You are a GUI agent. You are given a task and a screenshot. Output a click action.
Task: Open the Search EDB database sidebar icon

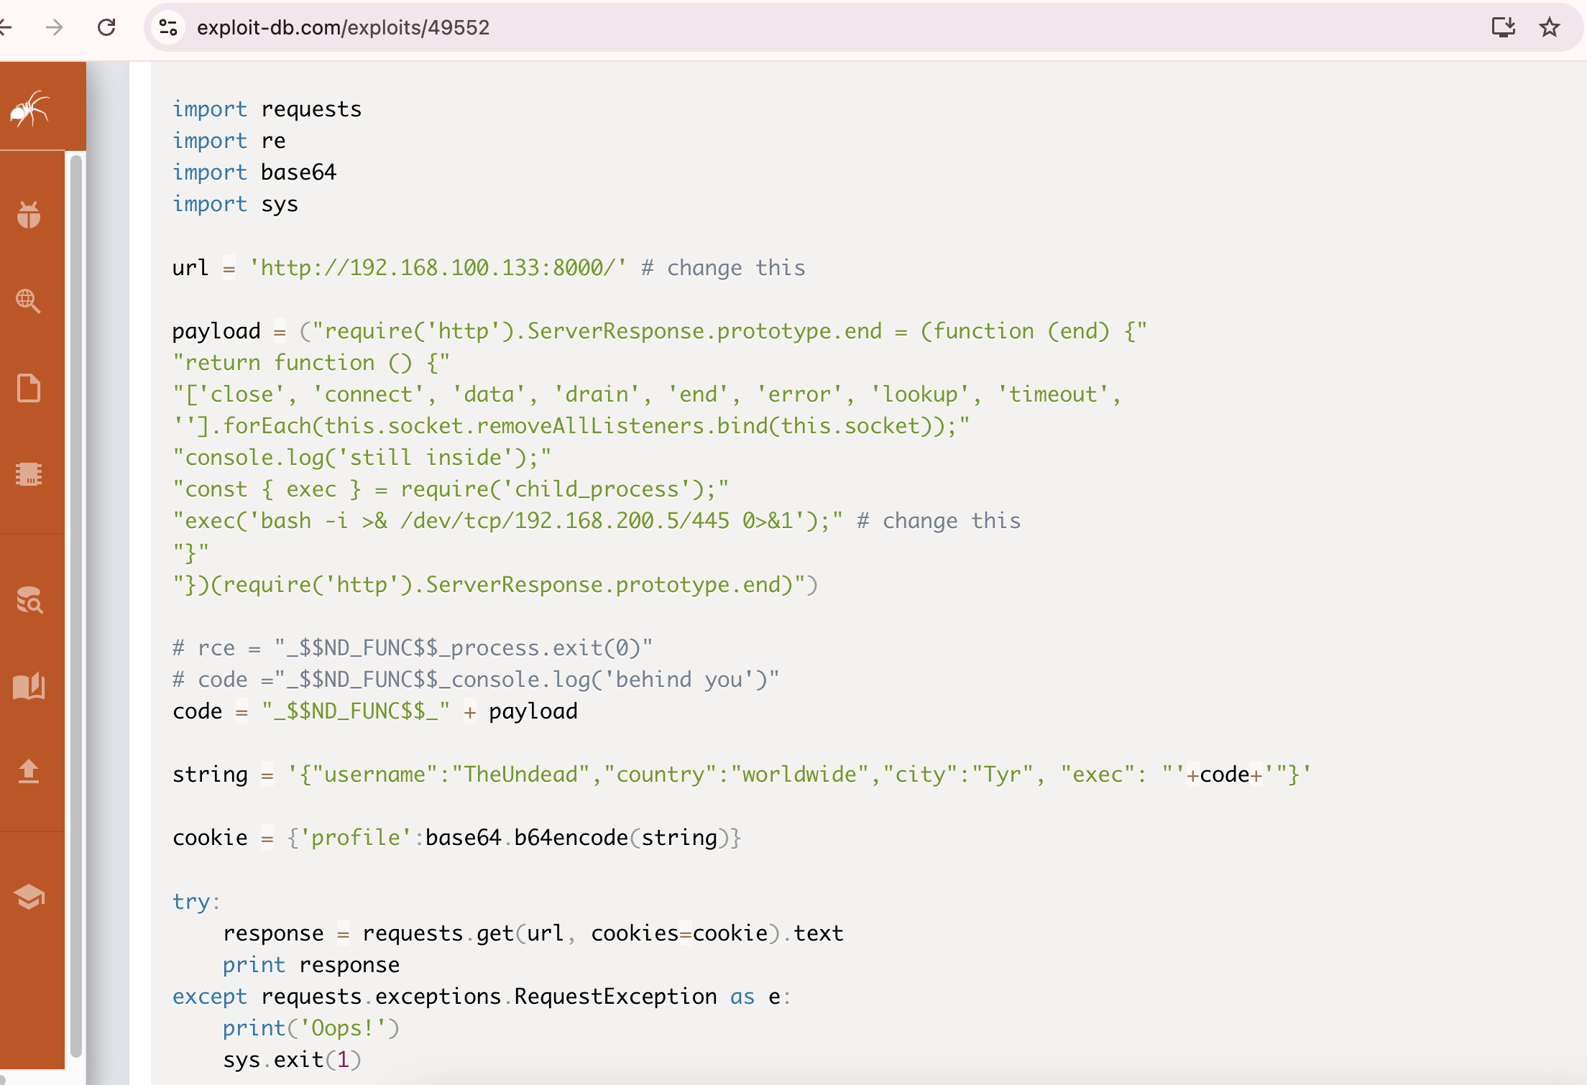pyautogui.click(x=29, y=600)
